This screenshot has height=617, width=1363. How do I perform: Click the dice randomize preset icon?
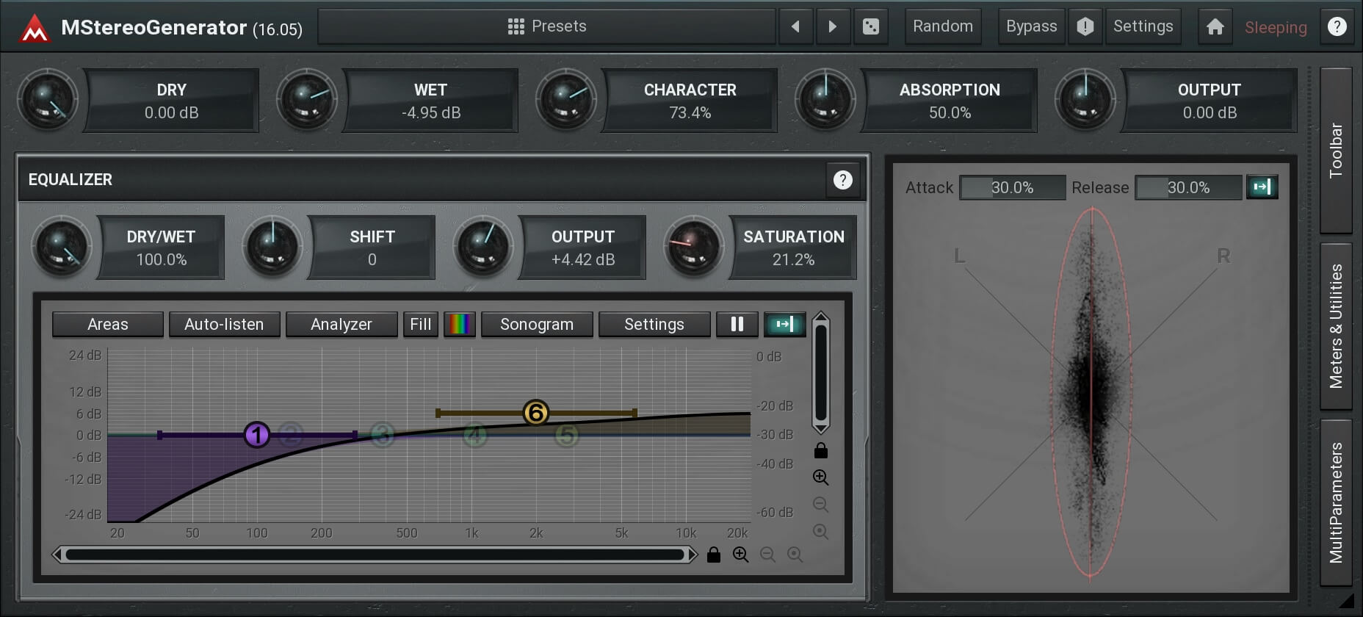pyautogui.click(x=870, y=27)
